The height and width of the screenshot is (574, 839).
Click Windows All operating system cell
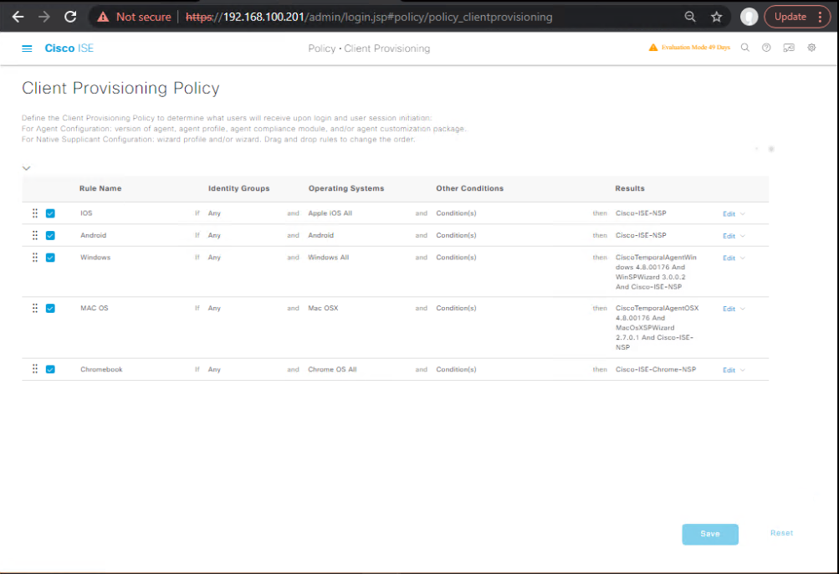(x=328, y=257)
